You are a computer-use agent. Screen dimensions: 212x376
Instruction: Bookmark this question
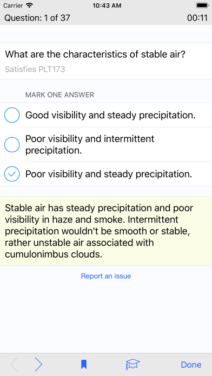(x=84, y=365)
